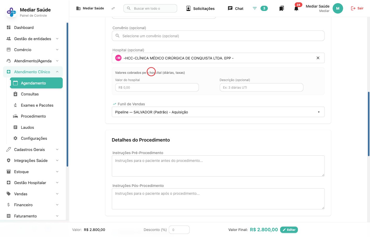Screen dimensions: 370x237
Task: Click the Editar button near Valor Final
Action: pyautogui.click(x=289, y=230)
